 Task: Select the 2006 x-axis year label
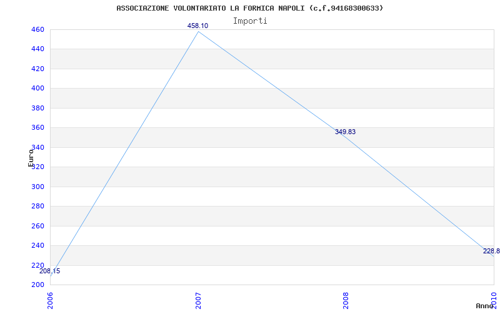click(51, 299)
